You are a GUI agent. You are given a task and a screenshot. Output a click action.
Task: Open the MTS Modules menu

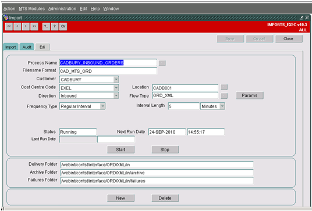[32, 9]
